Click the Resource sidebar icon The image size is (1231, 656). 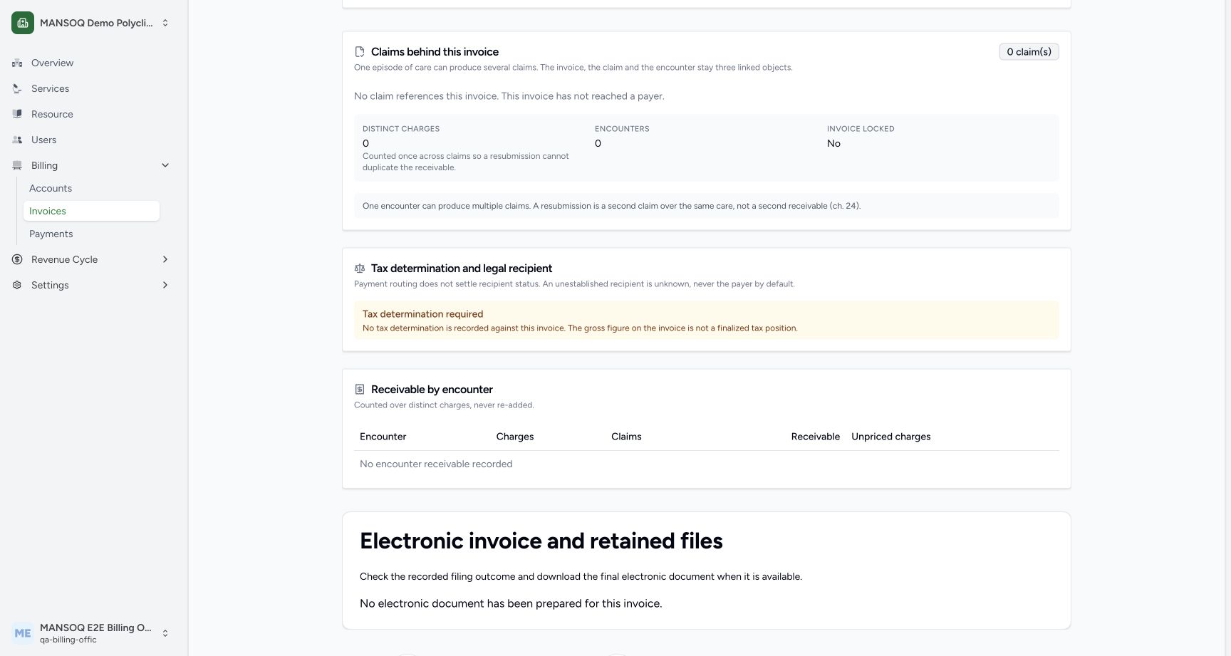(x=17, y=114)
